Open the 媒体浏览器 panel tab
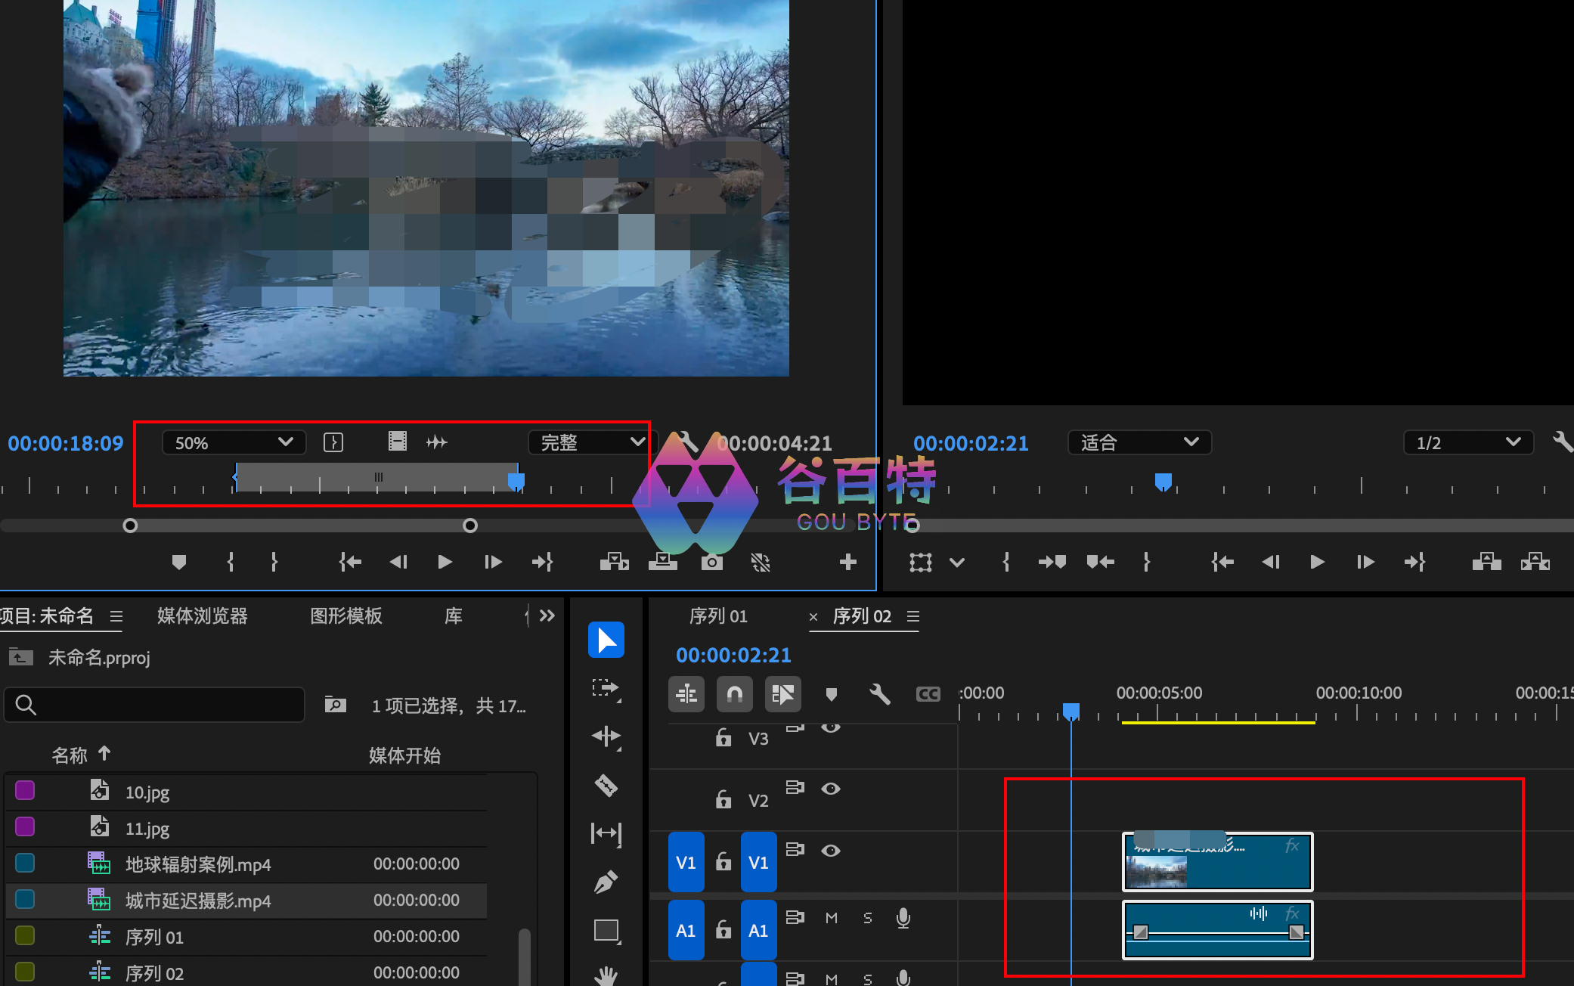The image size is (1574, 986). pos(202,616)
